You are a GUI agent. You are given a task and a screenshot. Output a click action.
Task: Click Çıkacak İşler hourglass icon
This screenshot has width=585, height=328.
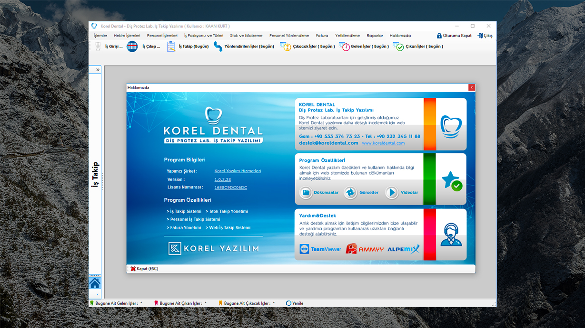(x=286, y=47)
